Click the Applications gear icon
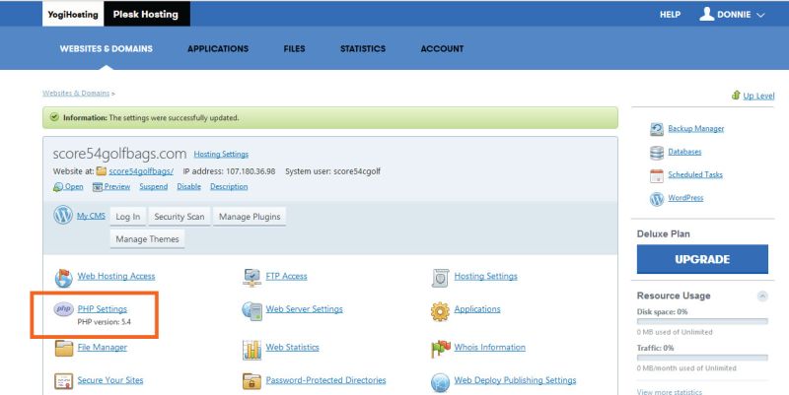Viewport: 789px width, 395px height. coord(440,311)
